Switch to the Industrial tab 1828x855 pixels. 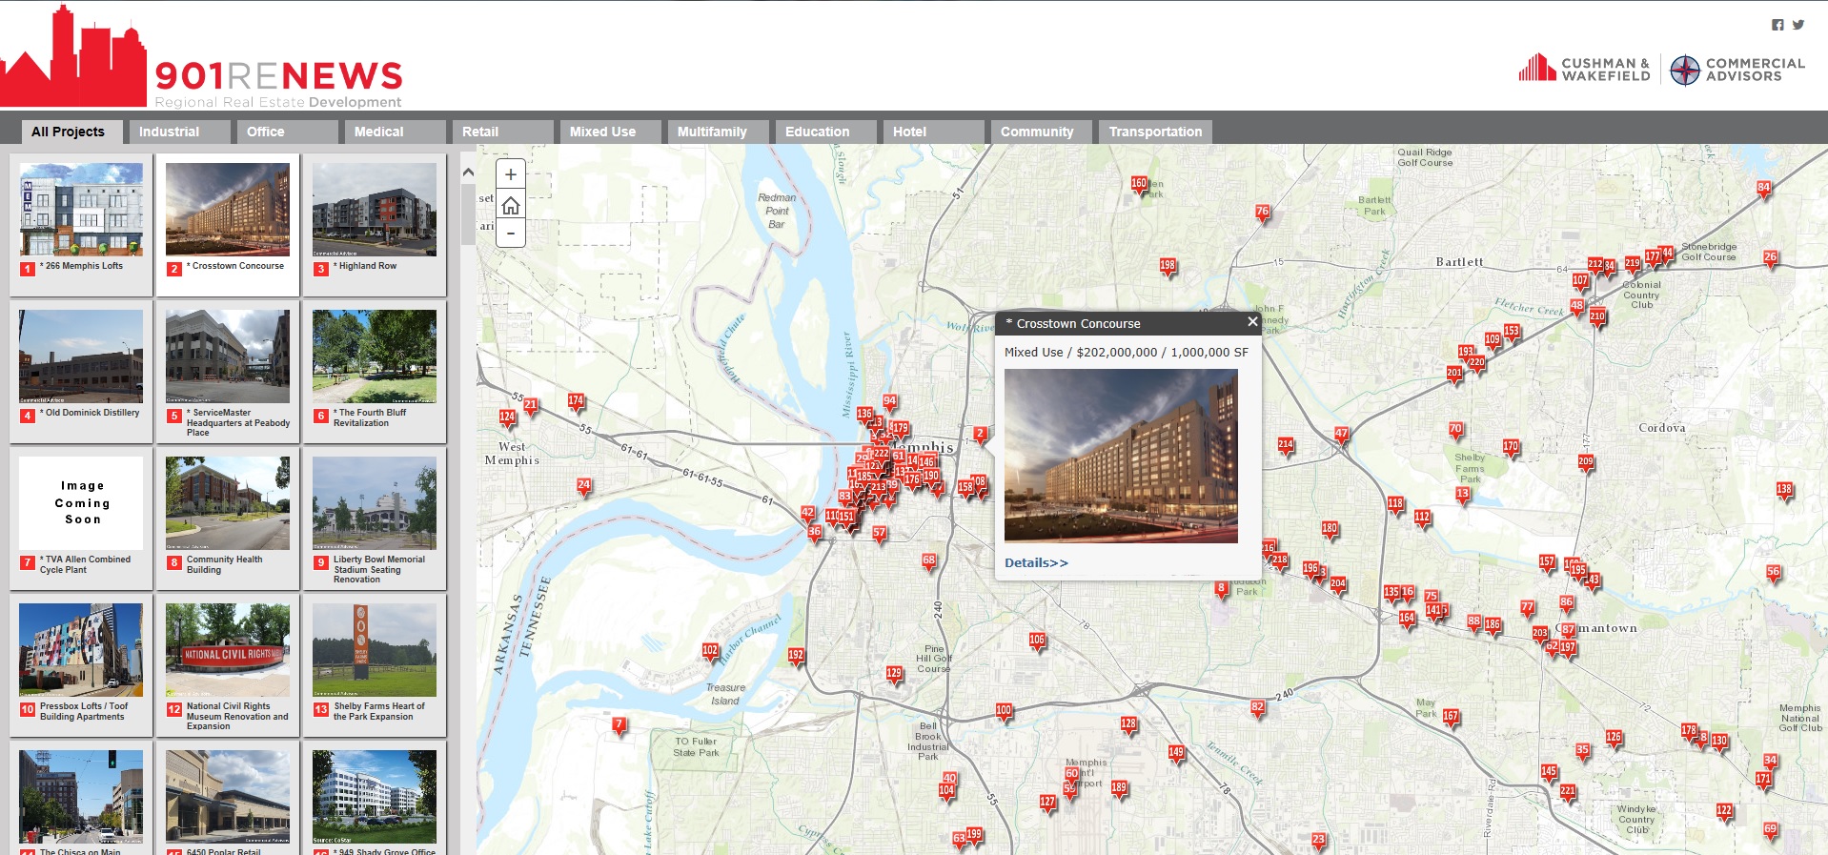[169, 132]
